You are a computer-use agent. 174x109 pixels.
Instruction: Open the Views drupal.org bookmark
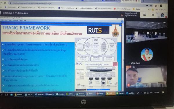(66, 8)
